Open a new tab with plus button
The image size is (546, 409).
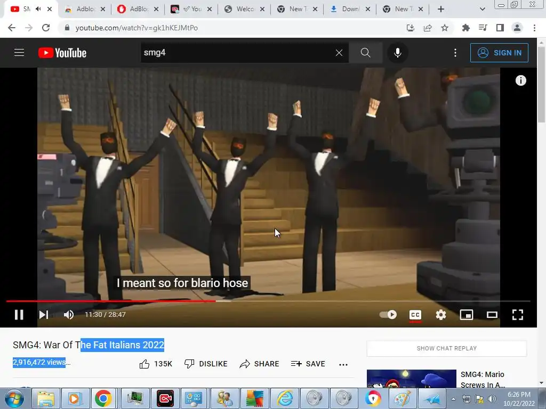(441, 9)
